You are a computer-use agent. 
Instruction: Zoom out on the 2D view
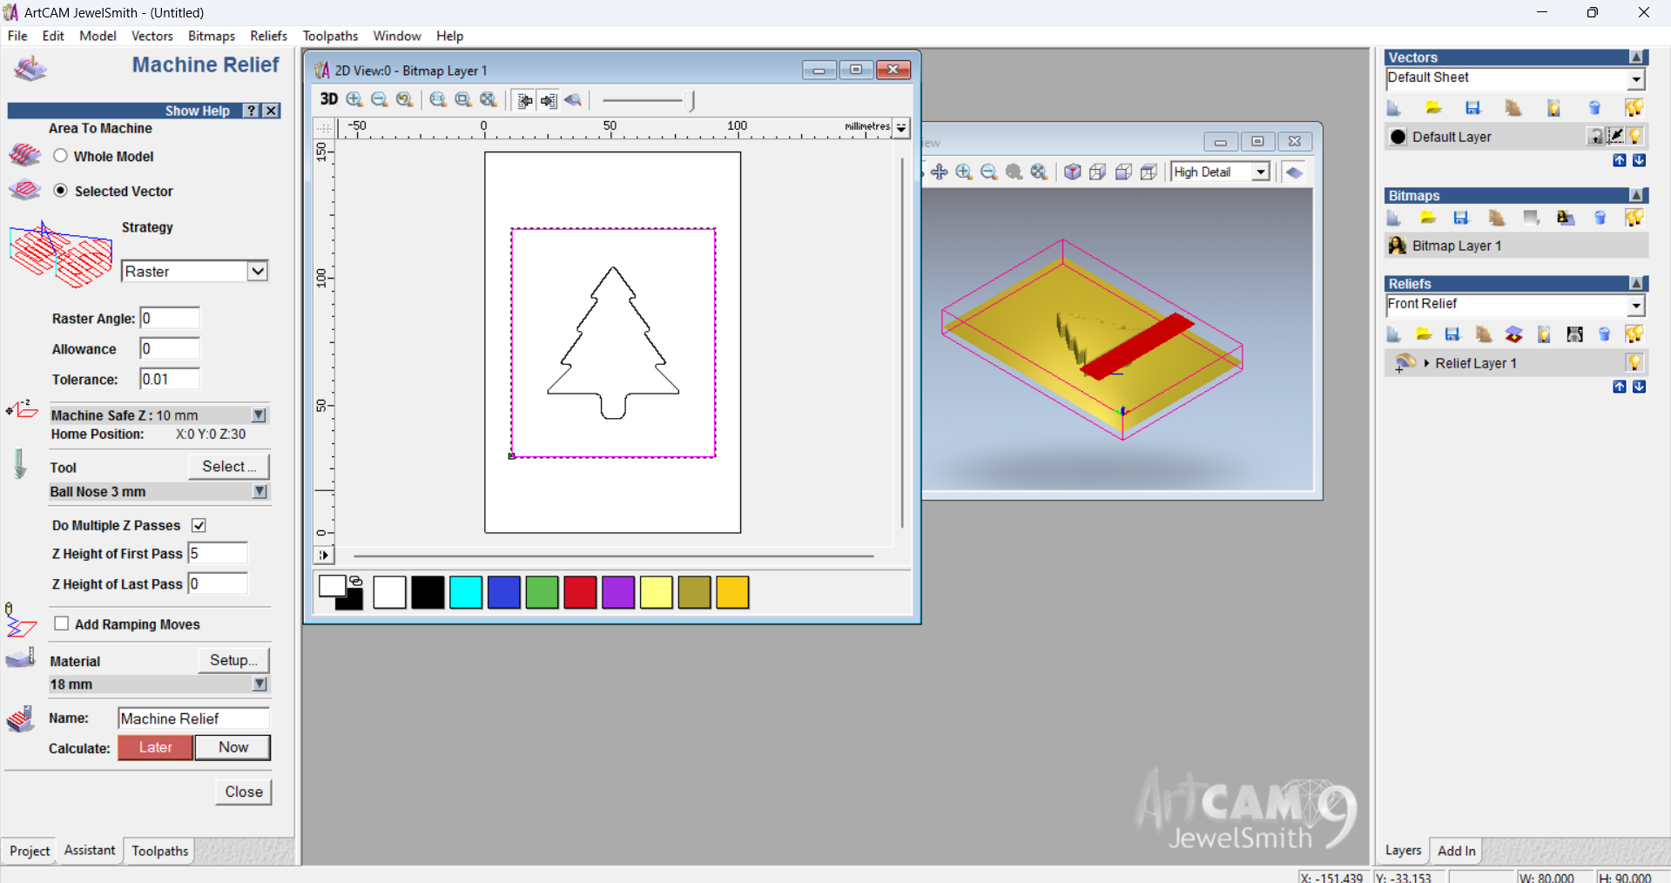pyautogui.click(x=380, y=99)
